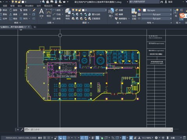
Task: Toggle dynamic input in status bar
Action: pyautogui.click(x=60, y=138)
